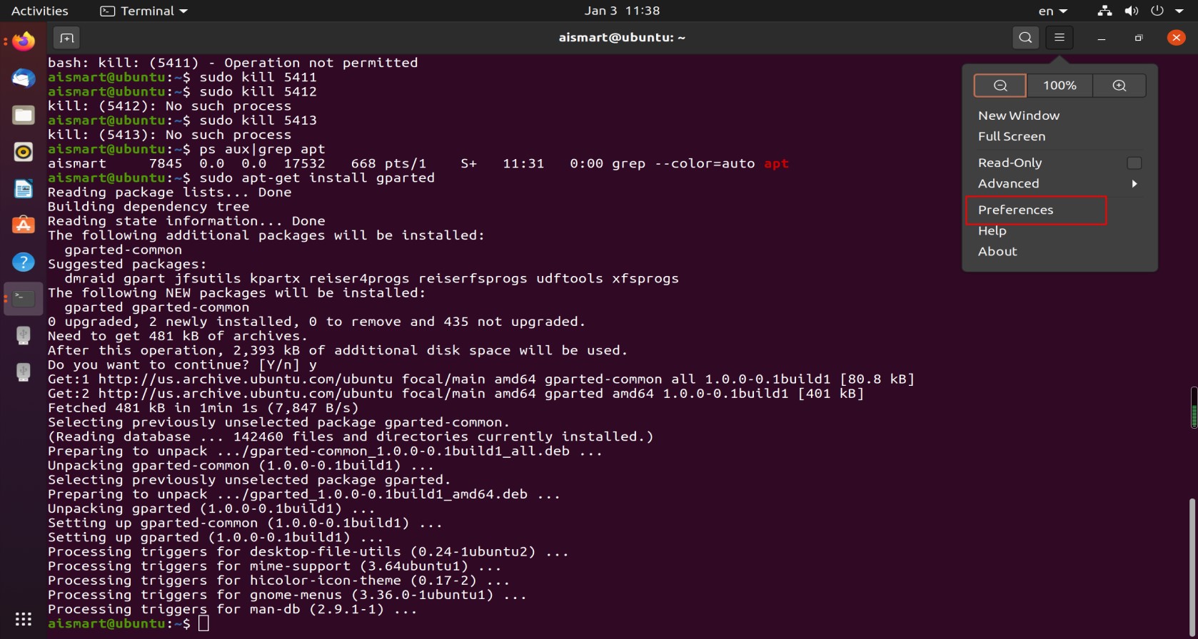Screen dimensions: 1198x639
Task: Click the zoom out magnifier button
Action: tap(1000, 86)
